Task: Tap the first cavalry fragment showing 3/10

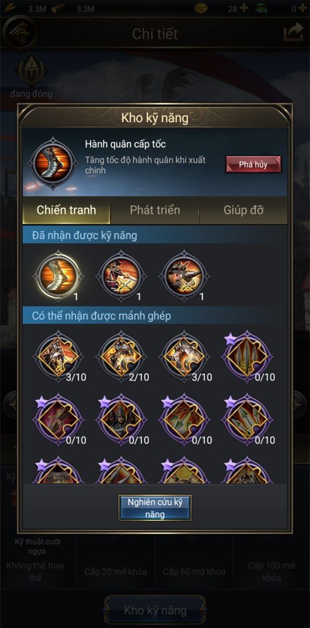Action: (x=58, y=355)
